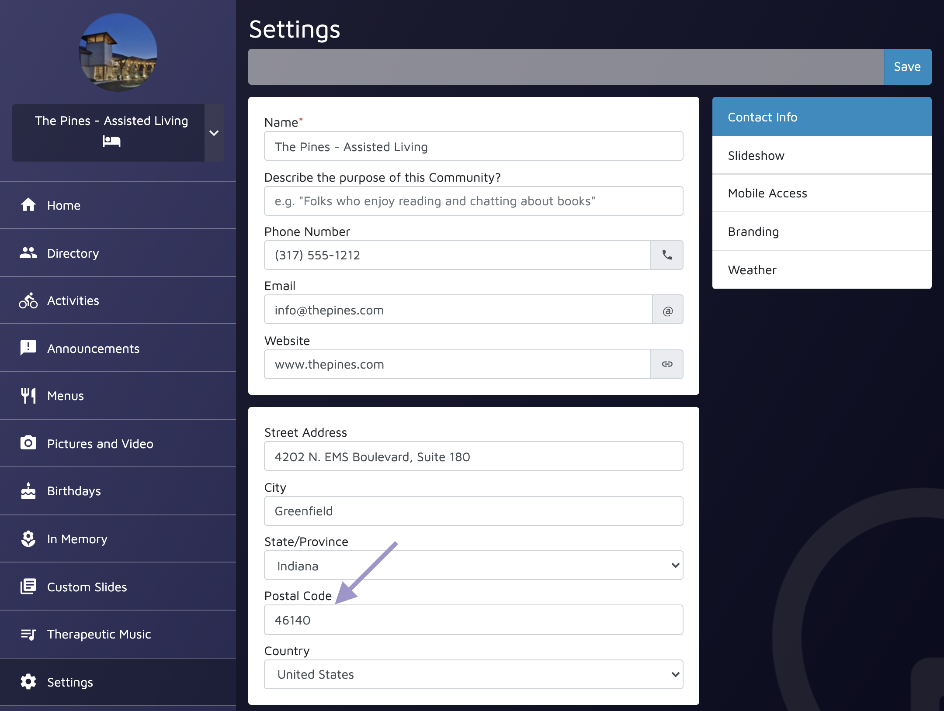
Task: Switch to the Weather settings tab
Action: (822, 270)
